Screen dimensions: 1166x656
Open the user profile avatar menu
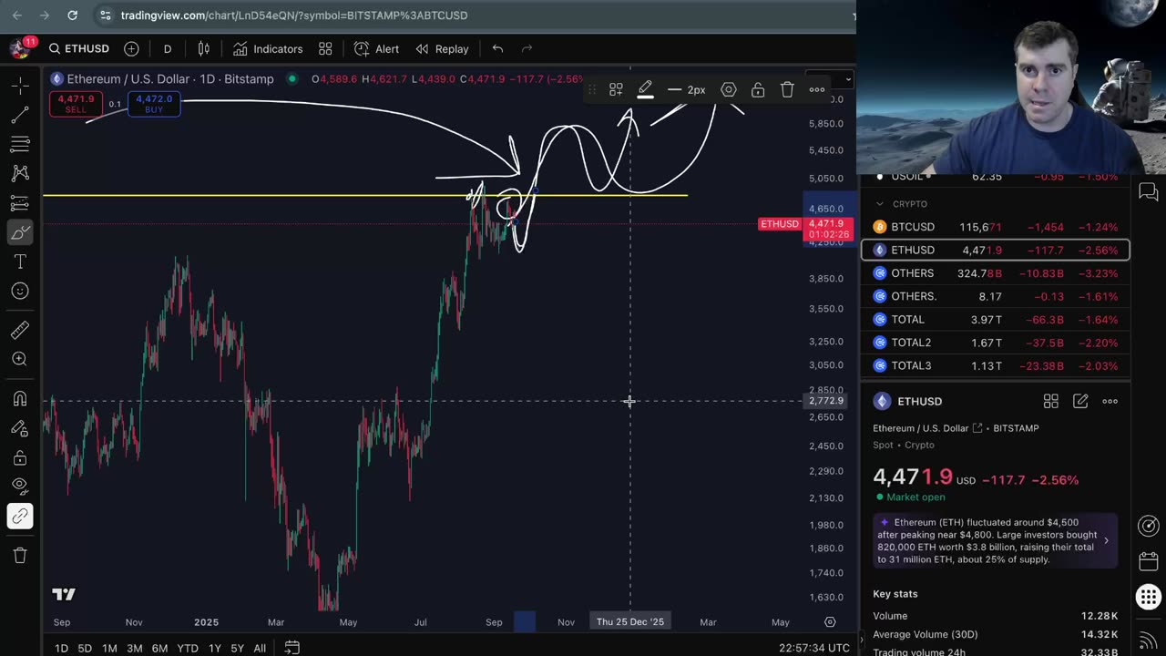tap(20, 48)
